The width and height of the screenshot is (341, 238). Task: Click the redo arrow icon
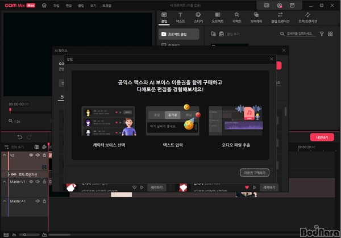(x=29, y=137)
